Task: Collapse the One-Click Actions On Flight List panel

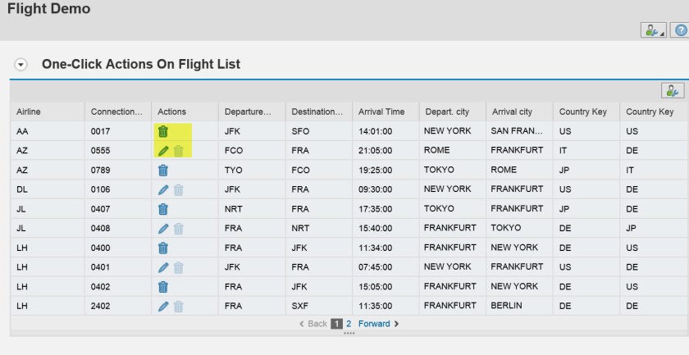Action: tap(21, 64)
